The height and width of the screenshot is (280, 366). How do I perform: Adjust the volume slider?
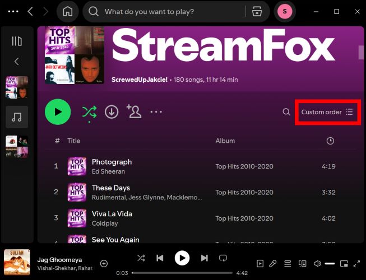click(330, 264)
